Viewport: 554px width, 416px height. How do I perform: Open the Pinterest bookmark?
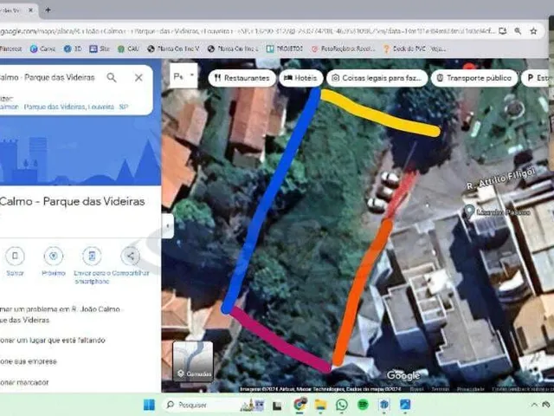(x=10, y=49)
